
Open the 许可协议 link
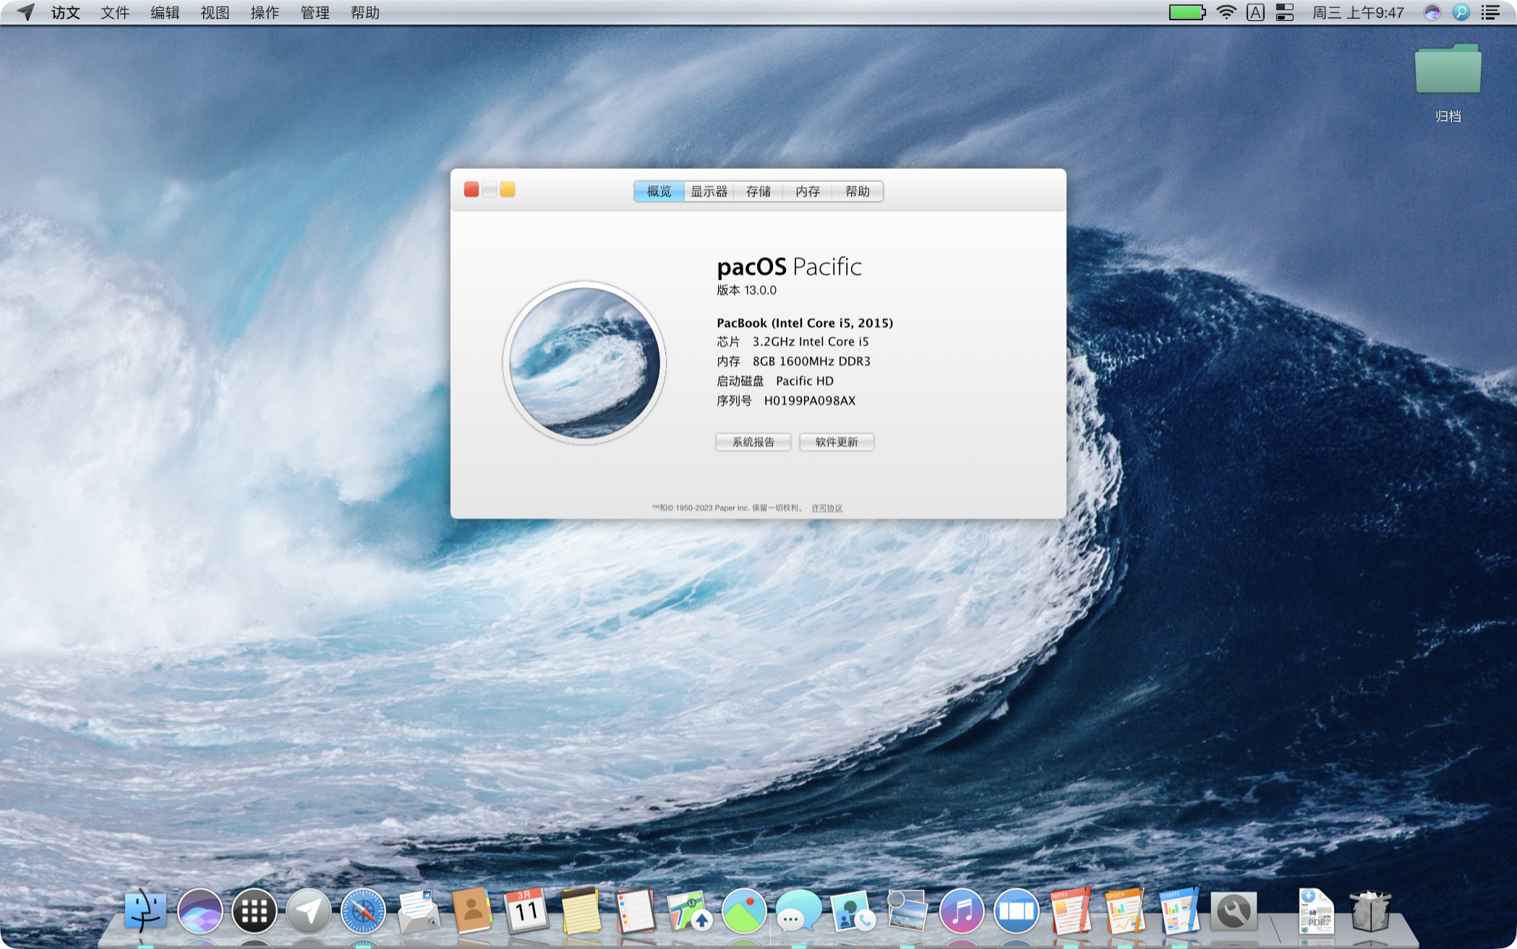coord(826,508)
